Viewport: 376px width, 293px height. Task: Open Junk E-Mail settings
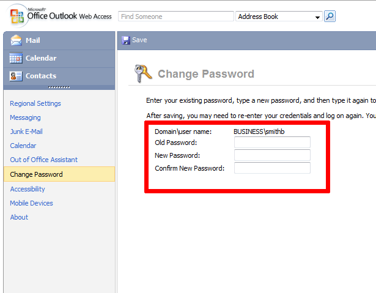(x=26, y=132)
